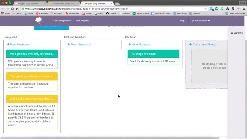Open Your Projects in the top navigation
Image resolution: width=247 pixels, height=139 pixels.
(x=82, y=21)
